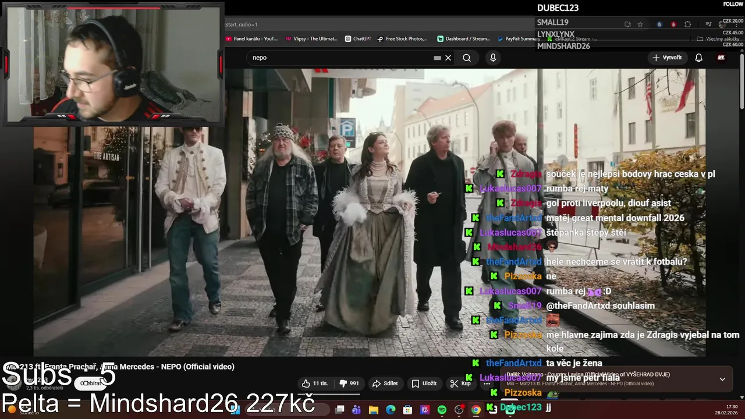745x419 pixels.
Task: Open Spotify from the taskbar
Action: (442, 410)
